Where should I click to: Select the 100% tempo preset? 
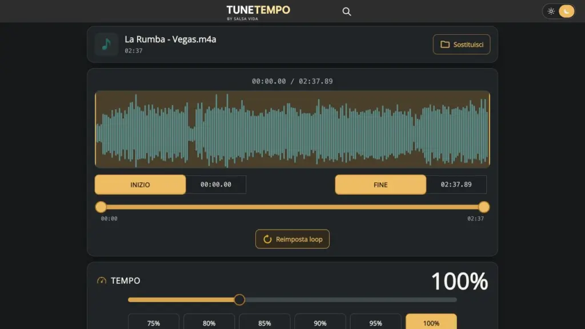[x=431, y=322]
